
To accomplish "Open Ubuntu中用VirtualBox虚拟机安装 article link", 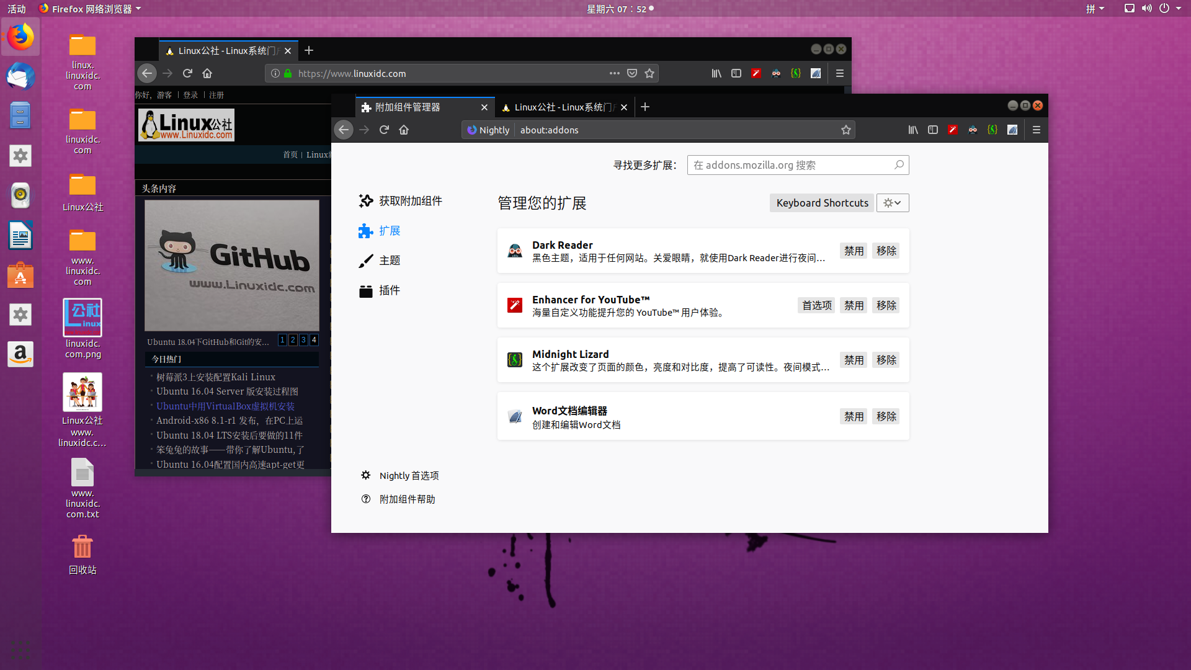I will click(x=225, y=406).
